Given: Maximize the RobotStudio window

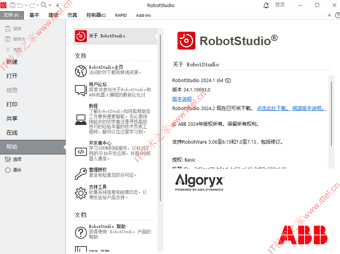Looking at the screenshot, I should pos(317,5).
